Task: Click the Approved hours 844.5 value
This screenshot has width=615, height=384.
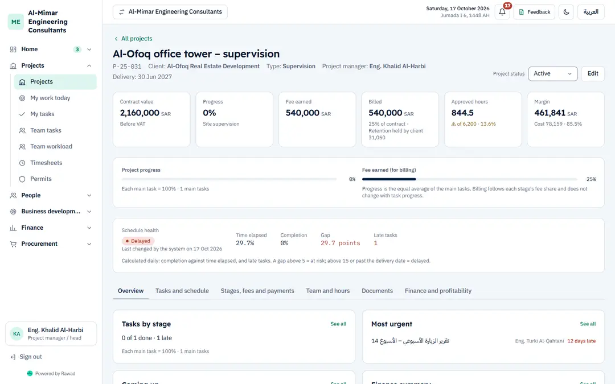Action: pyautogui.click(x=462, y=113)
